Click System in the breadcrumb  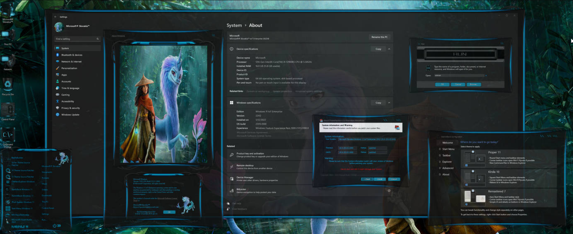click(x=234, y=25)
